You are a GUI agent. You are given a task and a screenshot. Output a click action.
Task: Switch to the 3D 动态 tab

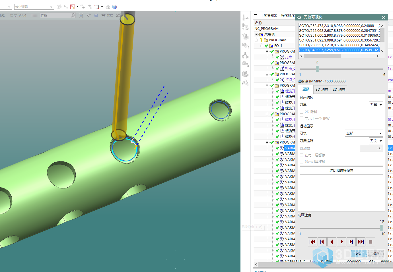(322, 90)
